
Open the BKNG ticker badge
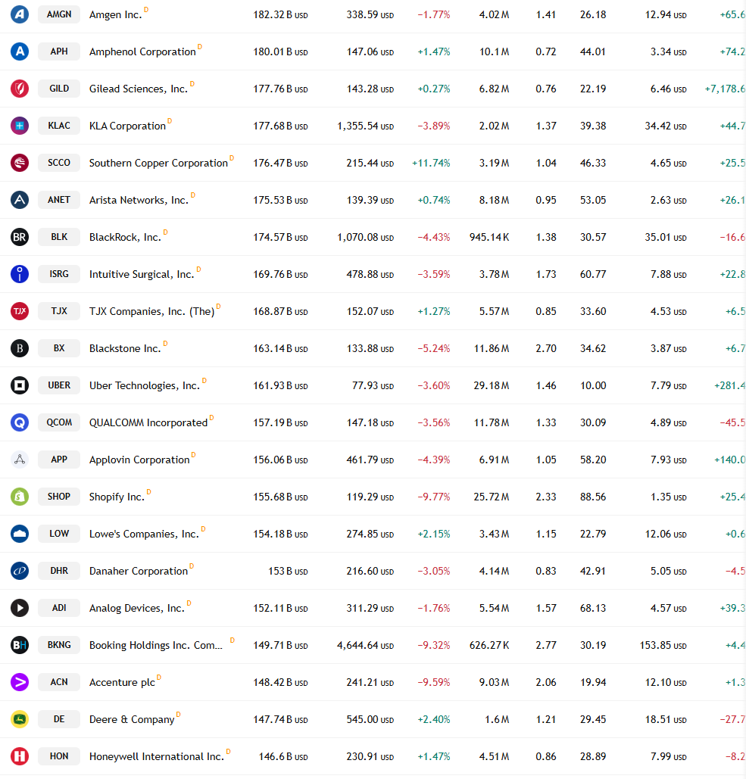click(x=59, y=645)
